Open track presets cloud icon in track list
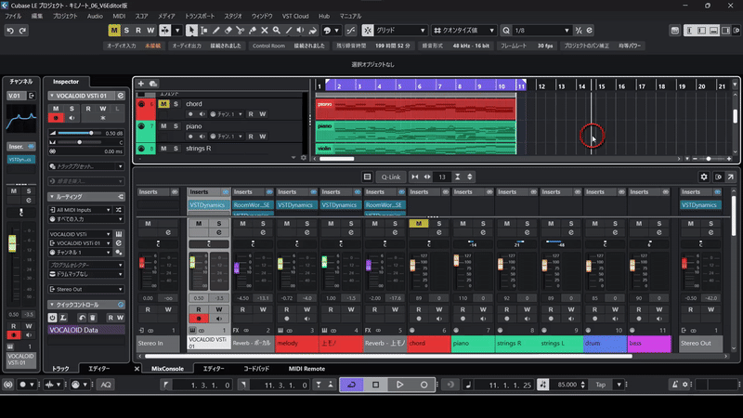This screenshot has height=418, width=743. [x=153, y=84]
